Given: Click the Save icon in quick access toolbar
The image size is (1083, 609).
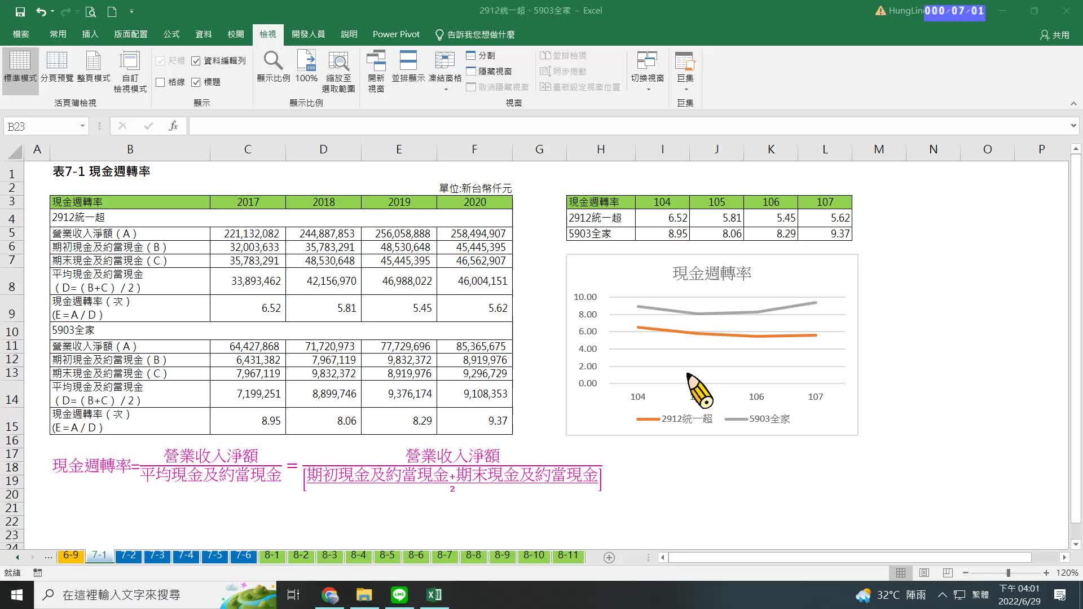Looking at the screenshot, I should pyautogui.click(x=20, y=11).
